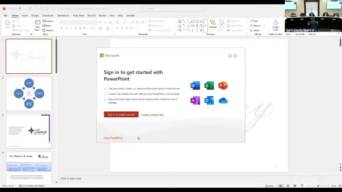Select the Star shape

pos(201,30)
